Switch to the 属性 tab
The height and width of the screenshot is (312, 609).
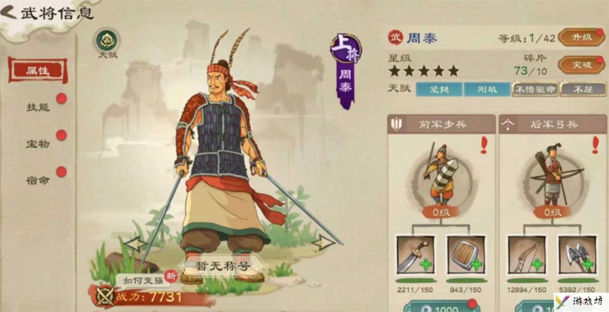tap(38, 70)
